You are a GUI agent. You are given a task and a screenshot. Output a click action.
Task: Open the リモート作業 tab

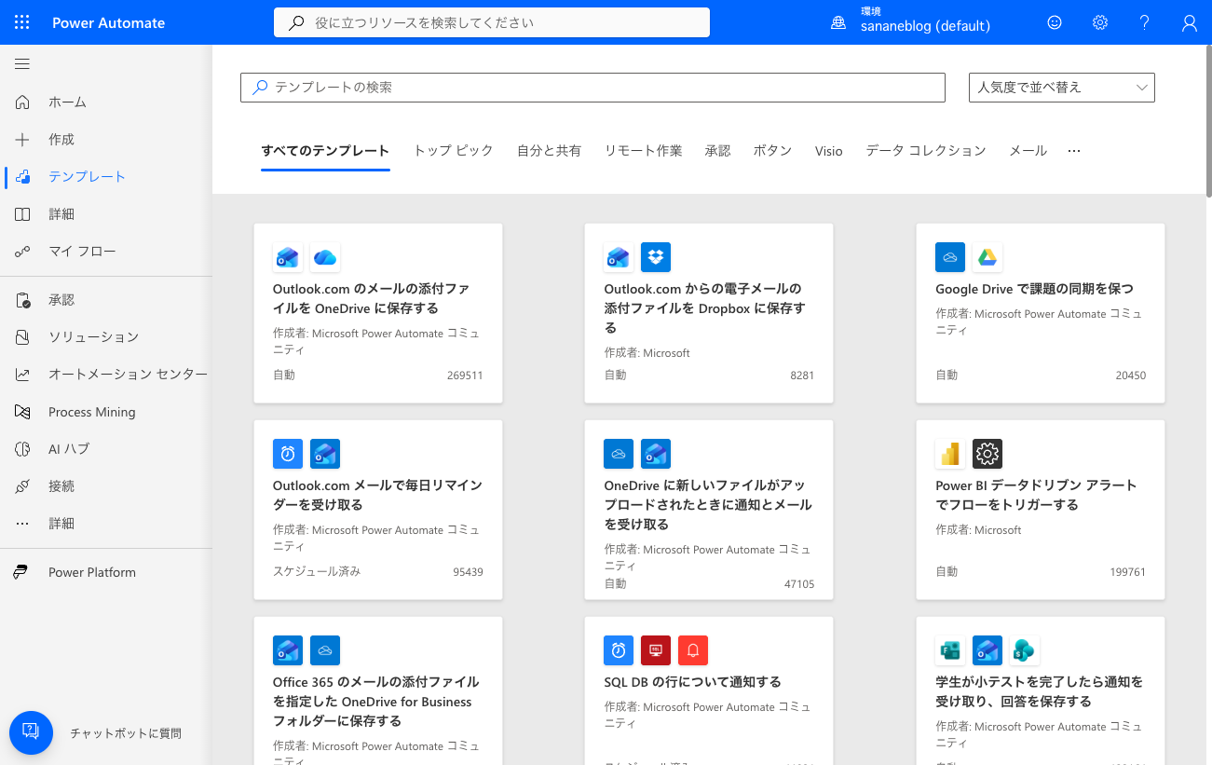(x=643, y=150)
